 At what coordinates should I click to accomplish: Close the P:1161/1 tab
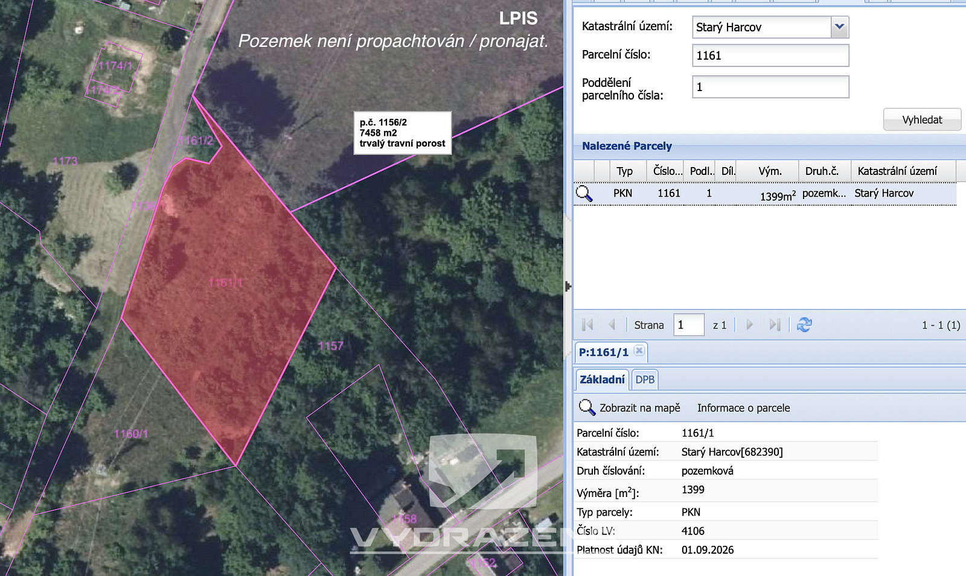tap(639, 351)
